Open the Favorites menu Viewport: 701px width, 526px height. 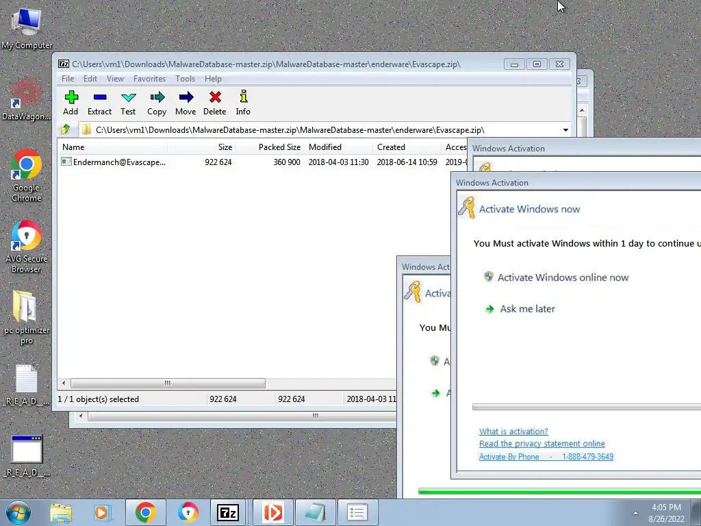[x=149, y=79]
